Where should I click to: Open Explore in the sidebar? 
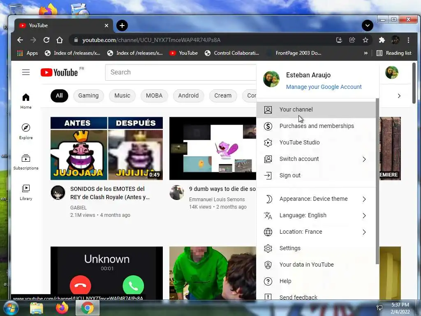(26, 131)
